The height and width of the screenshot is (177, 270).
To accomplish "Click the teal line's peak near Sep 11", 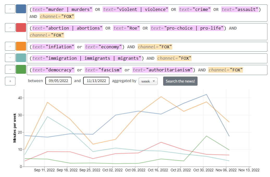I will (x=47, y=117).
